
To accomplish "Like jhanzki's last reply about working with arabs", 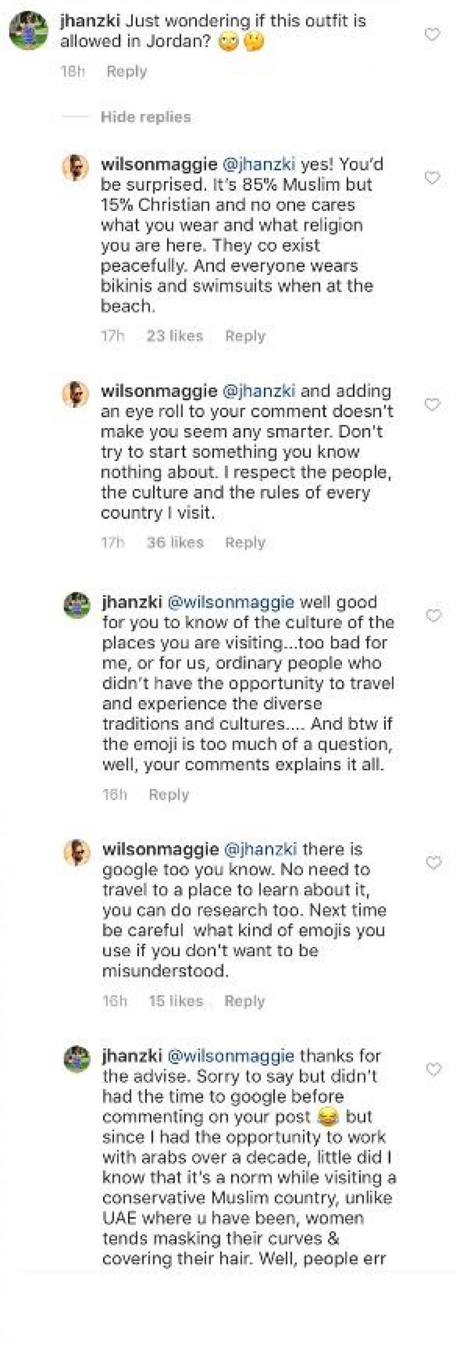I will pos(434,1069).
